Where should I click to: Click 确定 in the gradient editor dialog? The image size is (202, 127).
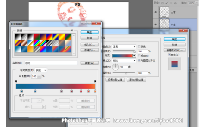[x=89, y=32]
